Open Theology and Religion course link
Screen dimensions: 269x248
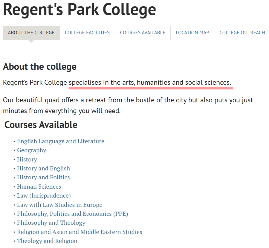(47, 241)
